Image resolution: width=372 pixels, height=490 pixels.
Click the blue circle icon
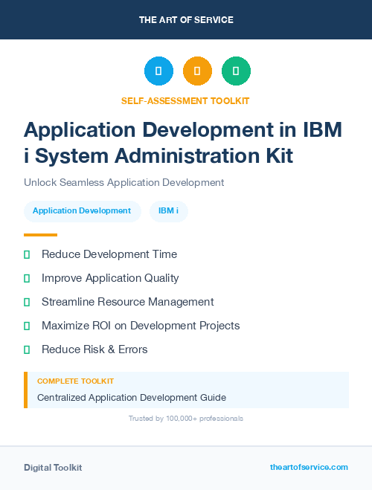click(x=158, y=71)
